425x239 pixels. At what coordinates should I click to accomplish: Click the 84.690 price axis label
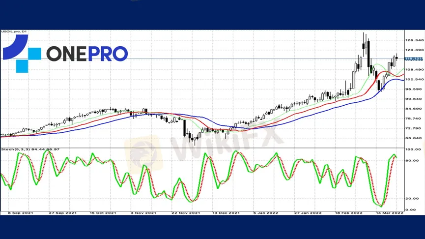coord(414,109)
